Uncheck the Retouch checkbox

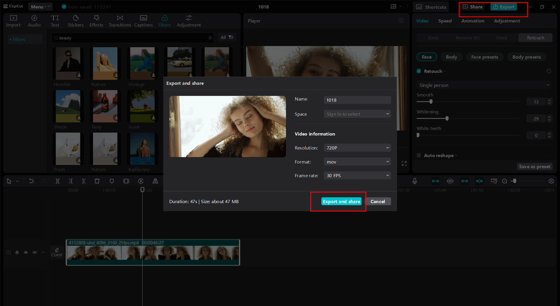(419, 71)
